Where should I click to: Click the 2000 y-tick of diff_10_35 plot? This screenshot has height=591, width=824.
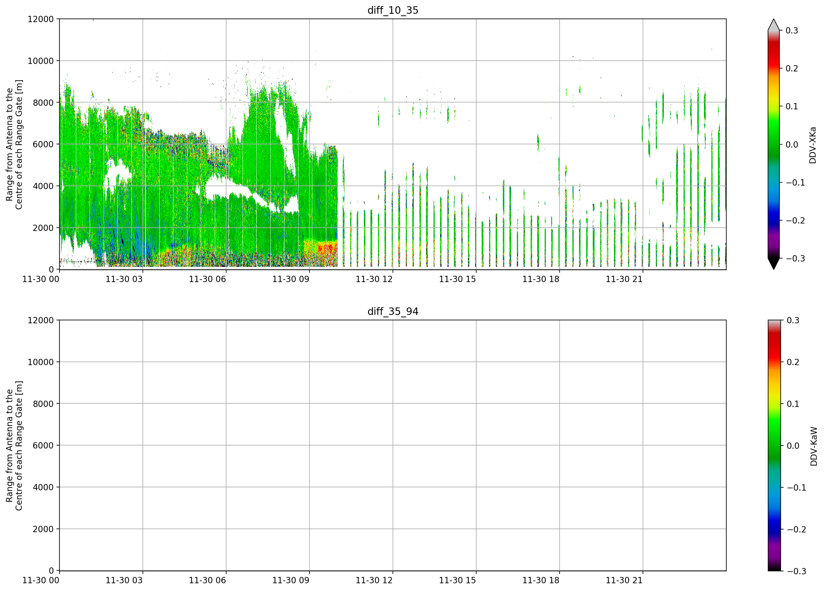pyautogui.click(x=43, y=228)
